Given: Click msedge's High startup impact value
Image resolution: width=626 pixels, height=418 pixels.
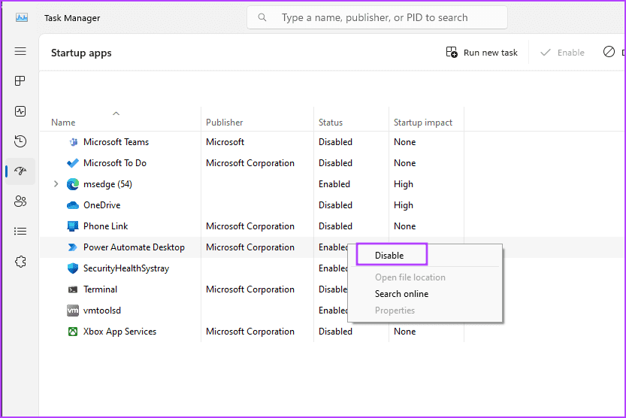Looking at the screenshot, I should pyautogui.click(x=404, y=184).
